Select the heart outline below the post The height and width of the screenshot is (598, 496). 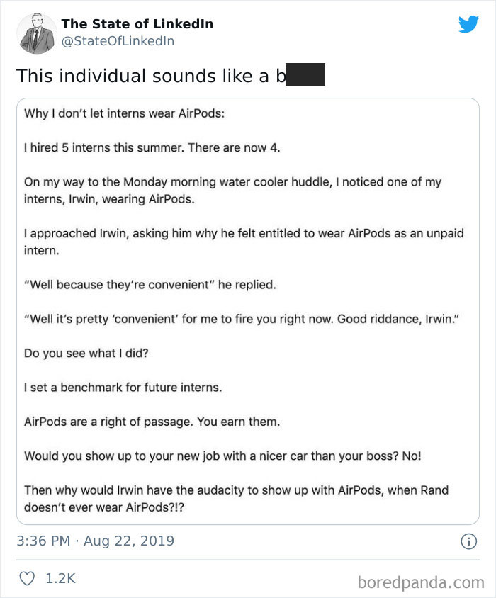tap(27, 578)
